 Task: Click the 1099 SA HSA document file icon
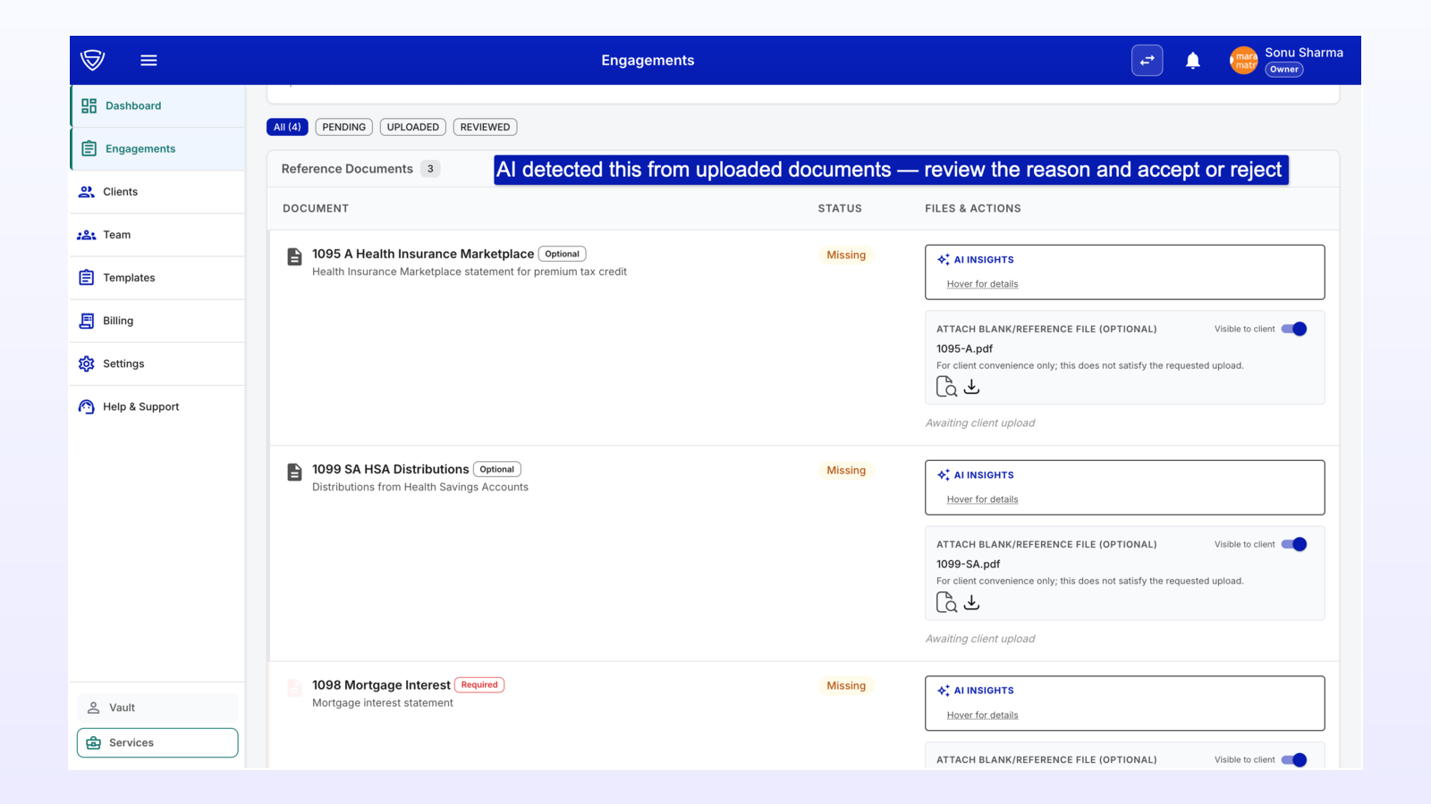pos(294,472)
